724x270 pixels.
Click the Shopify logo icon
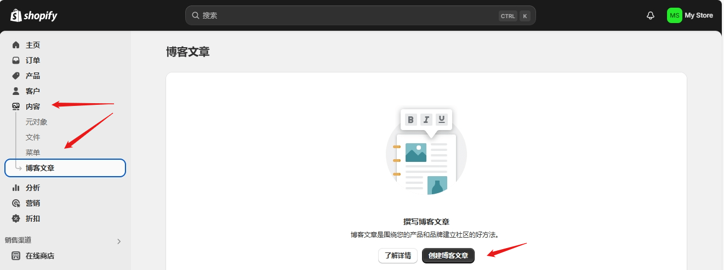point(16,15)
